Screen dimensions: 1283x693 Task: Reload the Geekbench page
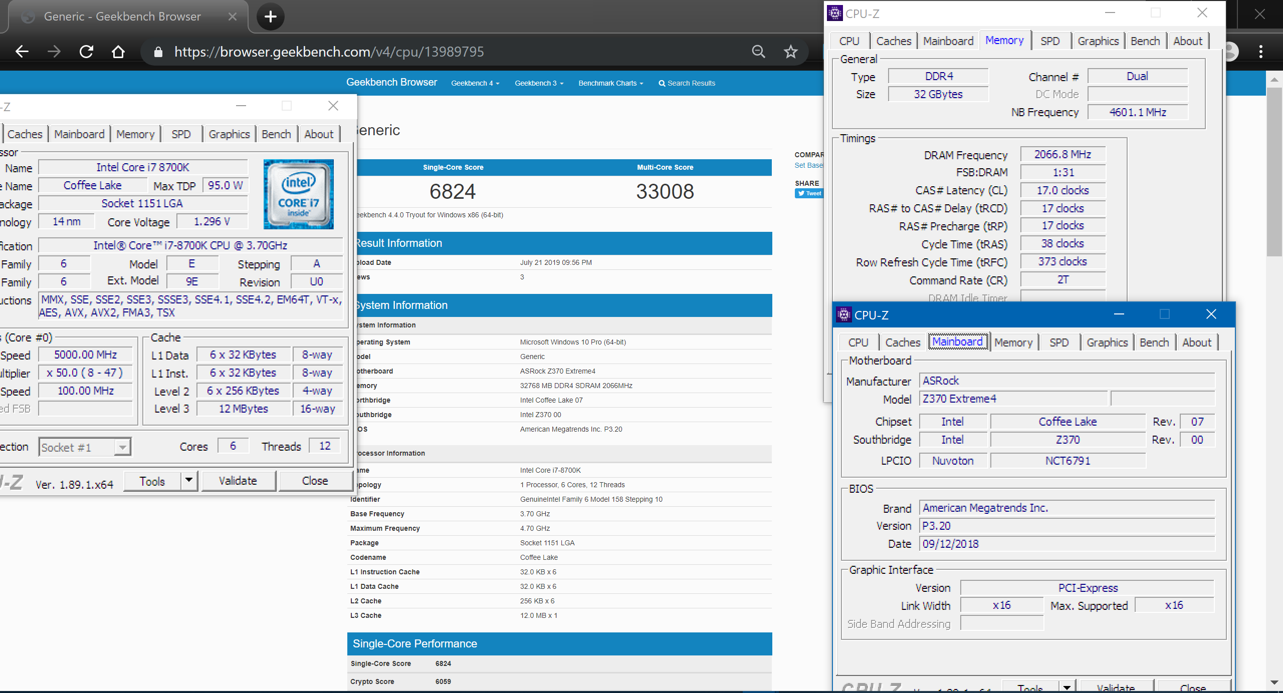coord(86,52)
